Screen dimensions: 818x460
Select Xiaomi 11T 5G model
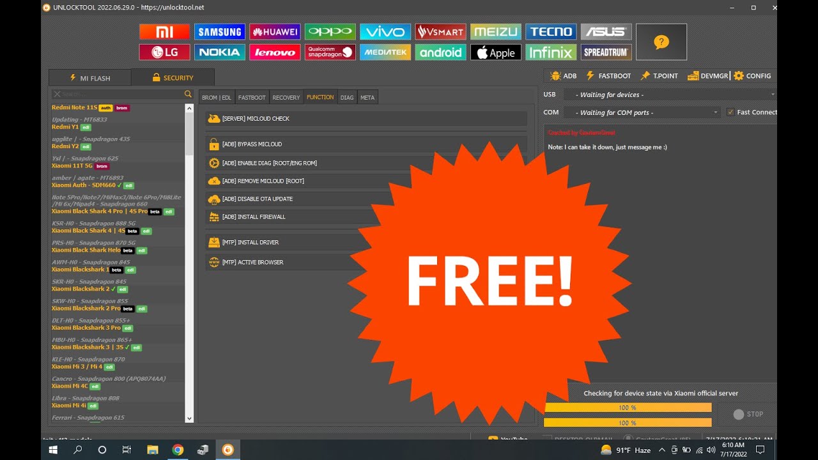pyautogui.click(x=72, y=165)
